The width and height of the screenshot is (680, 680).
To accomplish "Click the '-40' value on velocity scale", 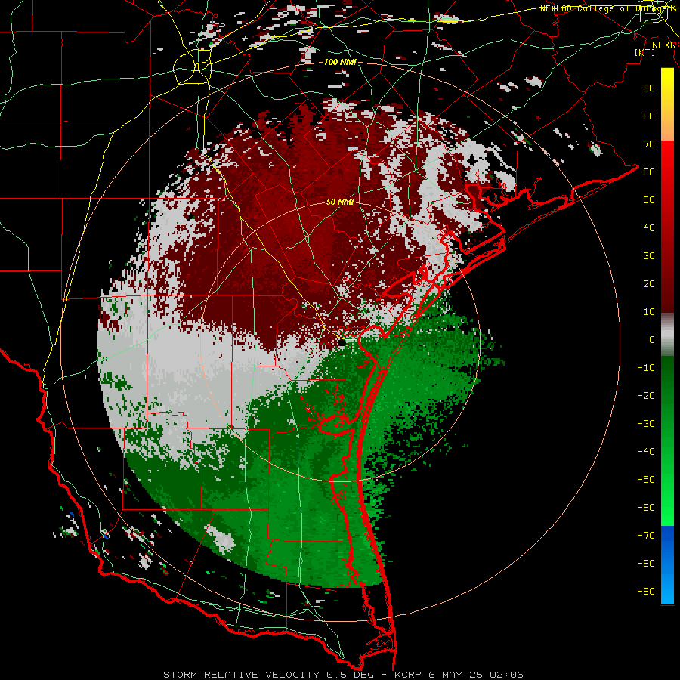I will click(x=646, y=452).
